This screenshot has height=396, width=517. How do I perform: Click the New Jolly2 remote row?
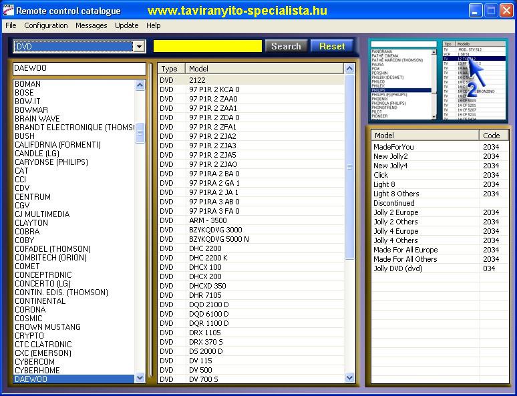pyautogui.click(x=440, y=156)
